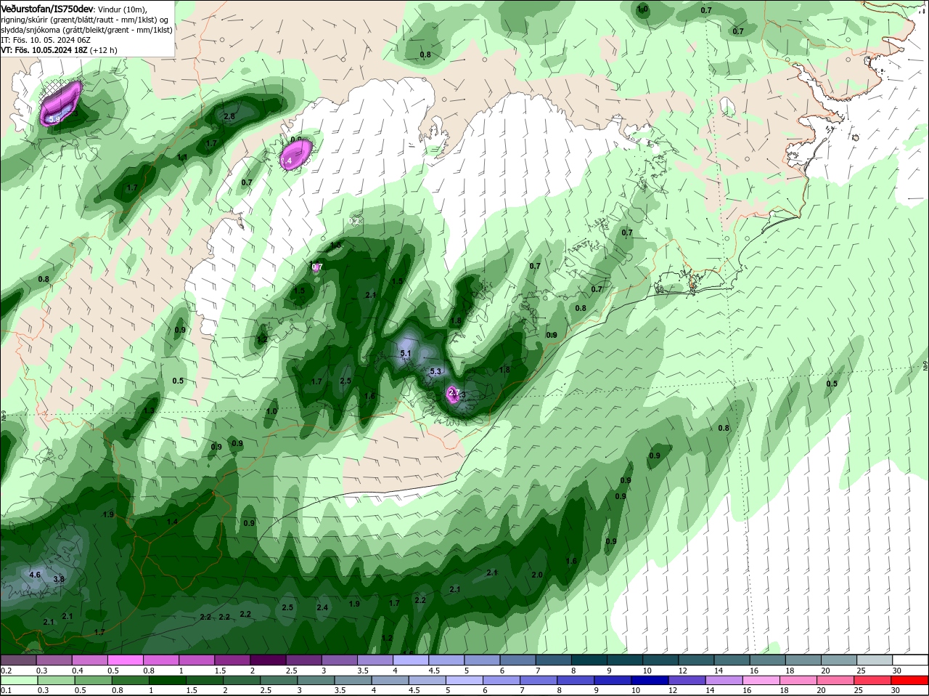This screenshot has height=696, width=929.
Task: Pick the 16 snow legend gray-teal swatch
Action: pyautogui.click(x=767, y=660)
